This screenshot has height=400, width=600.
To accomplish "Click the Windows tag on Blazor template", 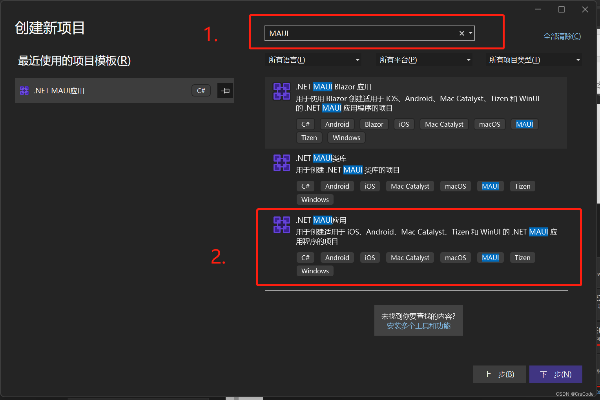I will click(346, 138).
